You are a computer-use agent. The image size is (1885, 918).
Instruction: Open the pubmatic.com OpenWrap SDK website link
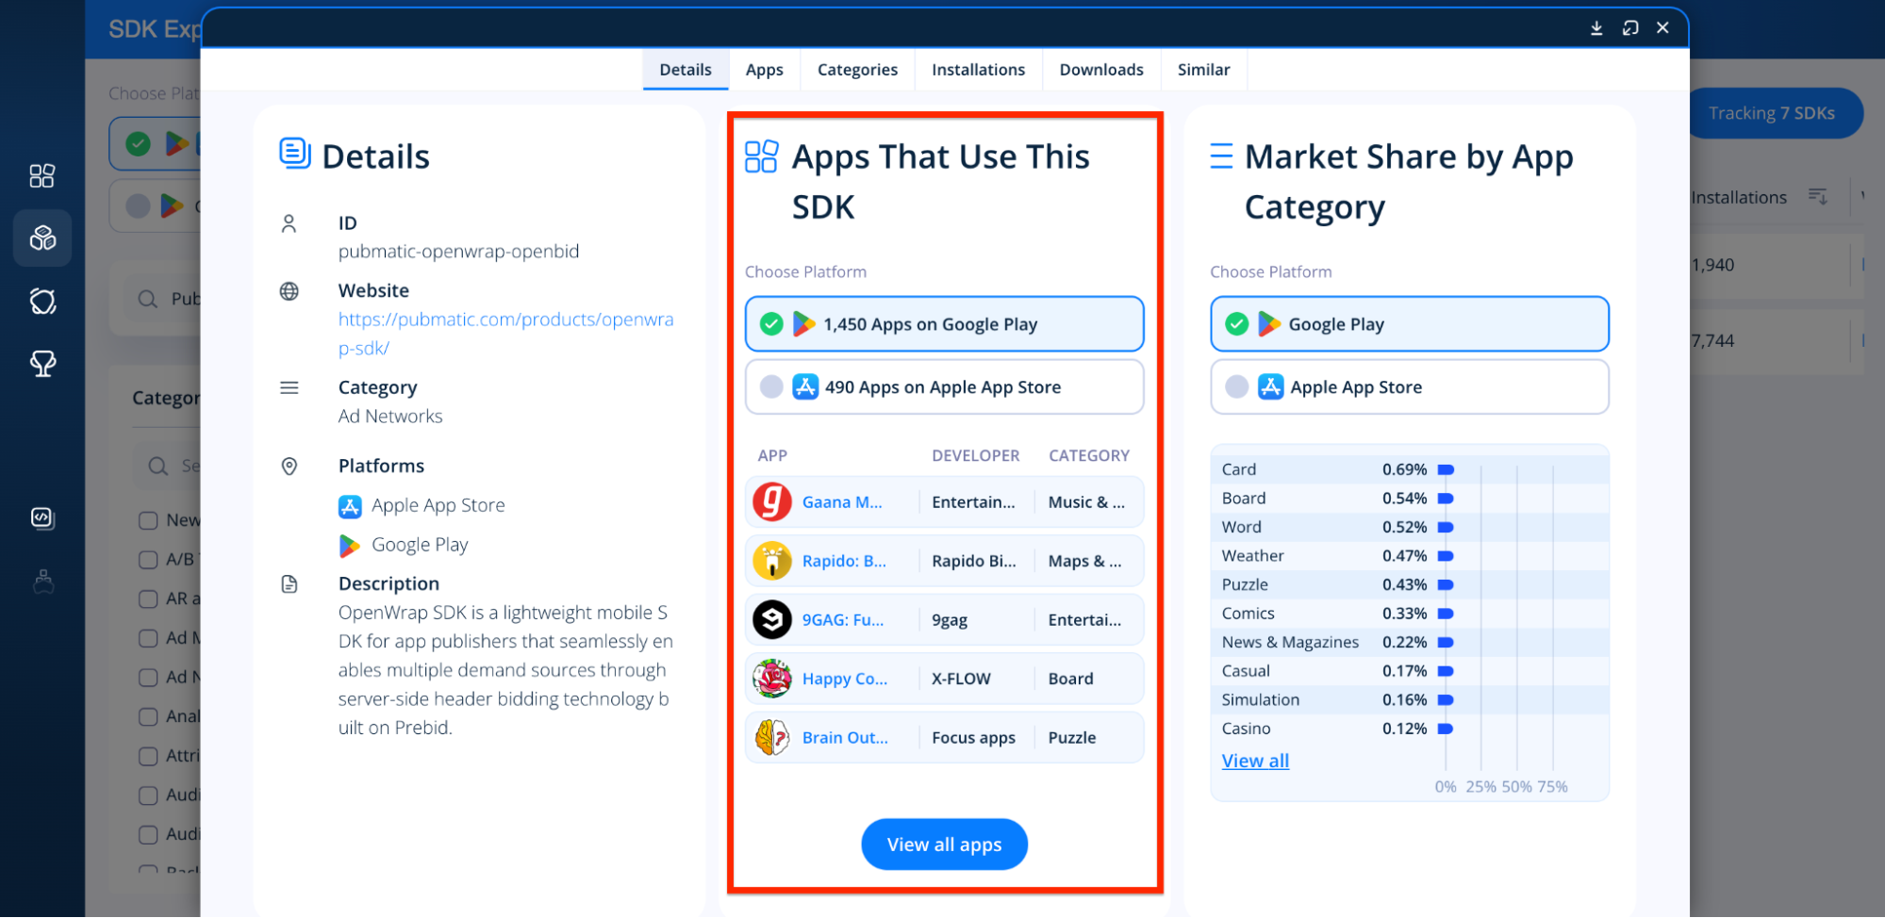click(505, 334)
